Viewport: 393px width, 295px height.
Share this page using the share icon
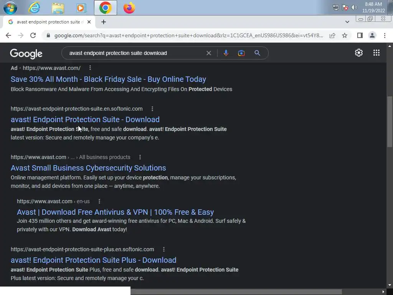(332, 35)
